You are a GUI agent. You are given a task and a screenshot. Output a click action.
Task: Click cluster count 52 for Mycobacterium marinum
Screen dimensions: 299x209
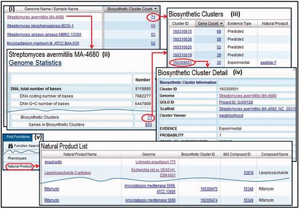tap(153, 43)
